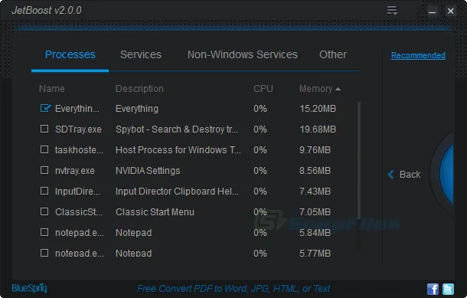Sort list by CPU column header
This screenshot has height=298, width=467.
coord(263,89)
